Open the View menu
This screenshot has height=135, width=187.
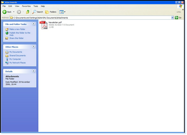17,6
